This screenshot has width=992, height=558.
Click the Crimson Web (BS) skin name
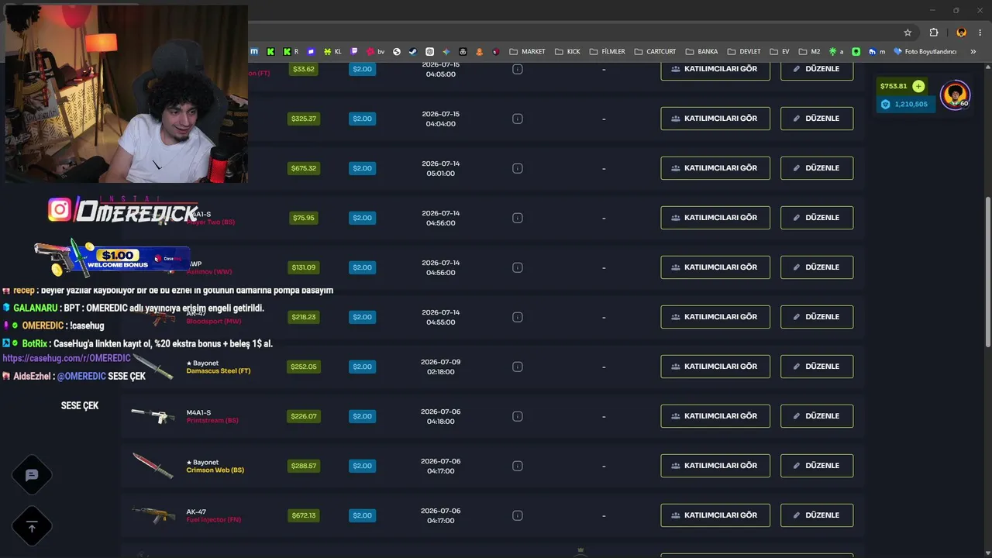(215, 470)
